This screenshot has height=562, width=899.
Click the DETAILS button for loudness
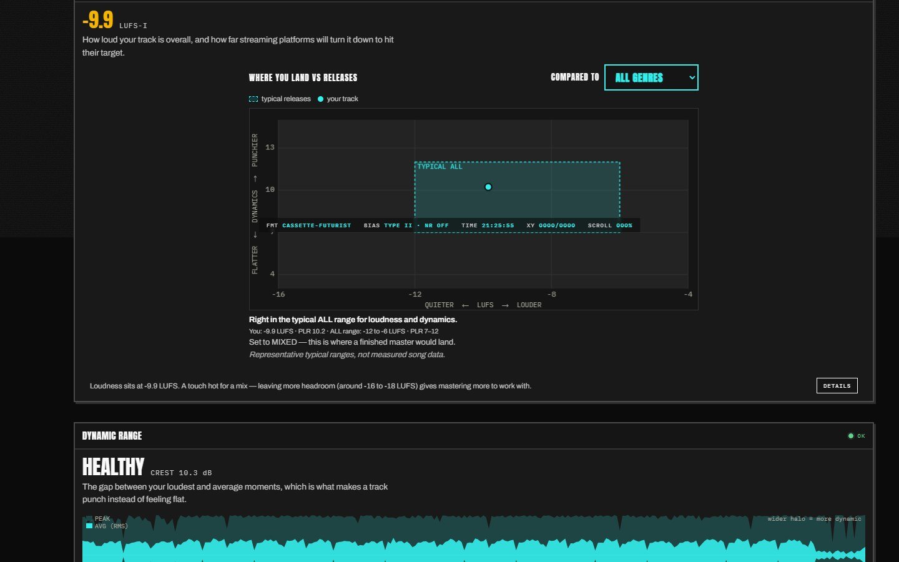click(837, 386)
